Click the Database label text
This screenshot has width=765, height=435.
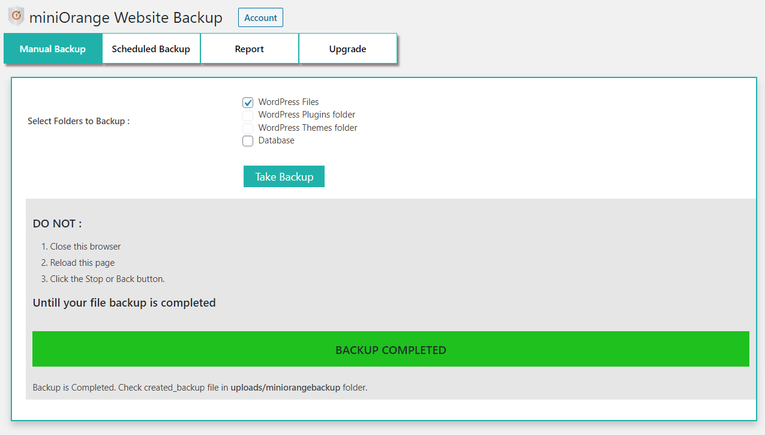pyautogui.click(x=277, y=140)
